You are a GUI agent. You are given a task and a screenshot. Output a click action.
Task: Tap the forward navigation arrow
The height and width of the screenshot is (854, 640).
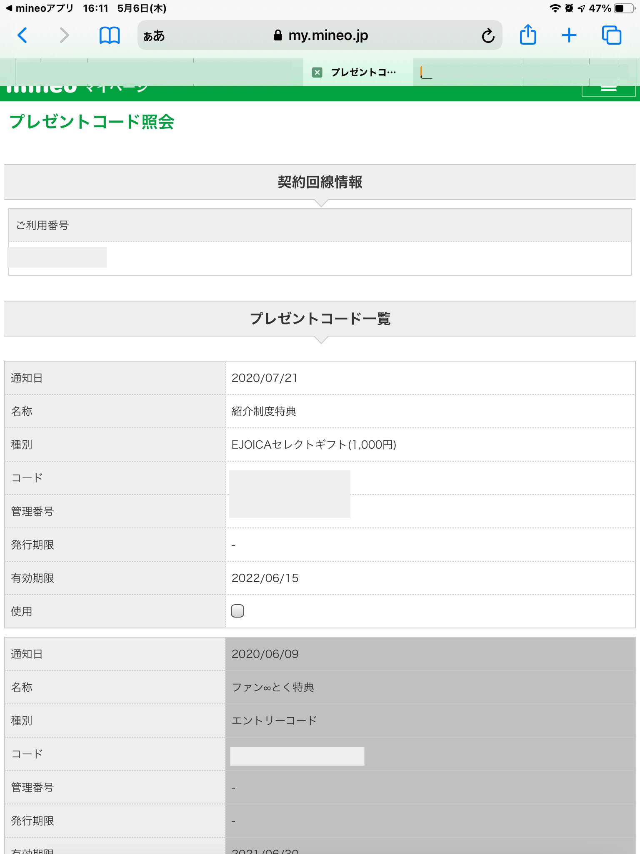click(64, 35)
